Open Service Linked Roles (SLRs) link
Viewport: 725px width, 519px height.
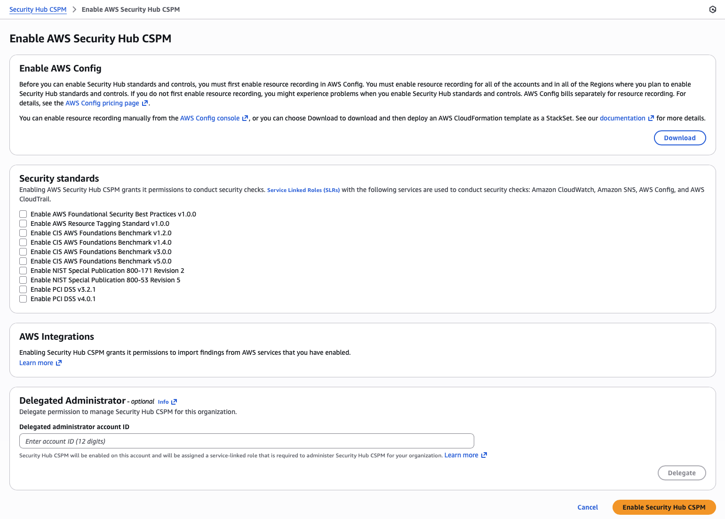click(x=303, y=190)
